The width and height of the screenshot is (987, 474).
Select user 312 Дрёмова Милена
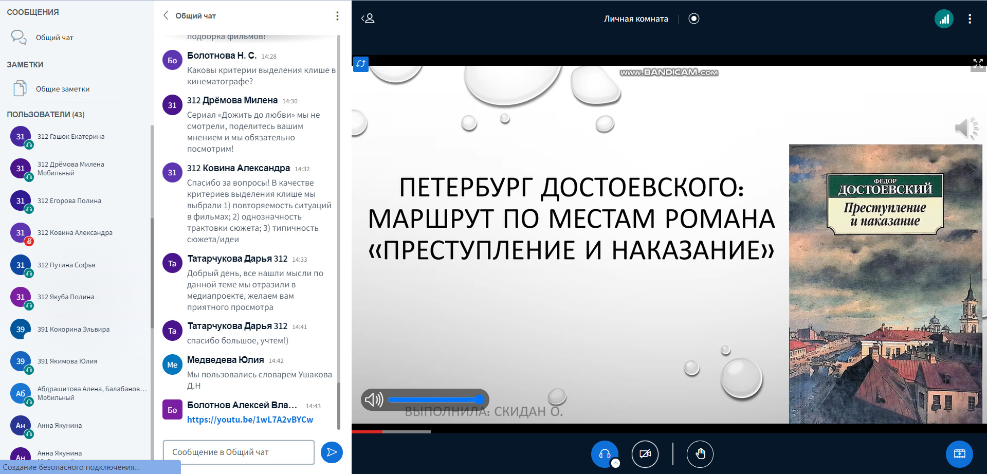point(77,169)
